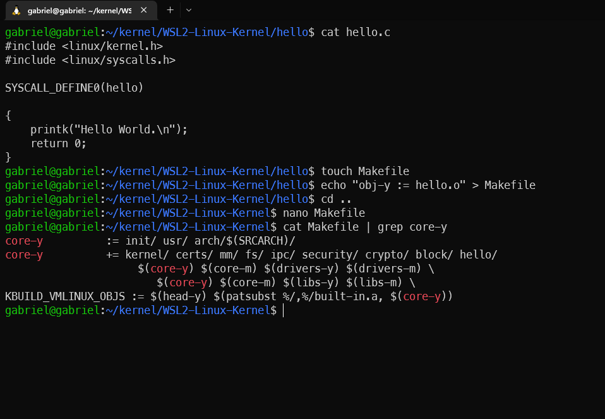Select the gabriel@gabriel terminal tab

(81, 10)
